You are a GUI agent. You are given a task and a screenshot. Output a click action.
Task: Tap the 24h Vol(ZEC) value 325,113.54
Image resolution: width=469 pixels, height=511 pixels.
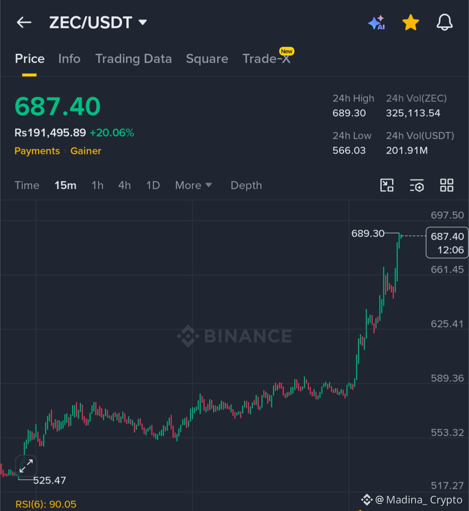413,113
